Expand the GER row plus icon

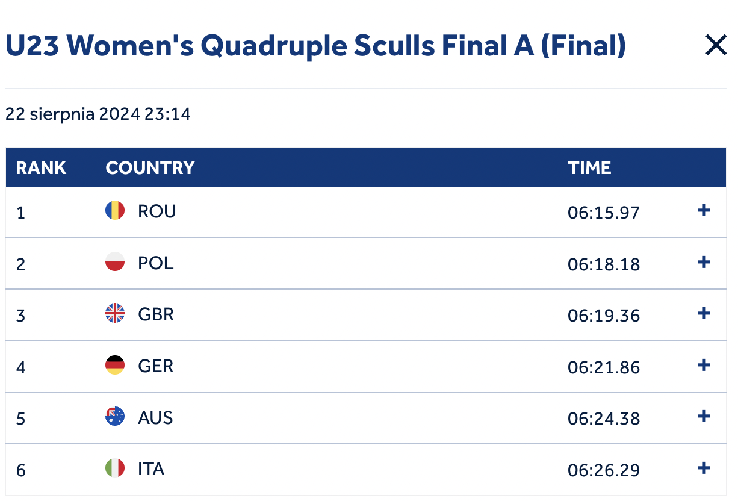pyautogui.click(x=704, y=366)
